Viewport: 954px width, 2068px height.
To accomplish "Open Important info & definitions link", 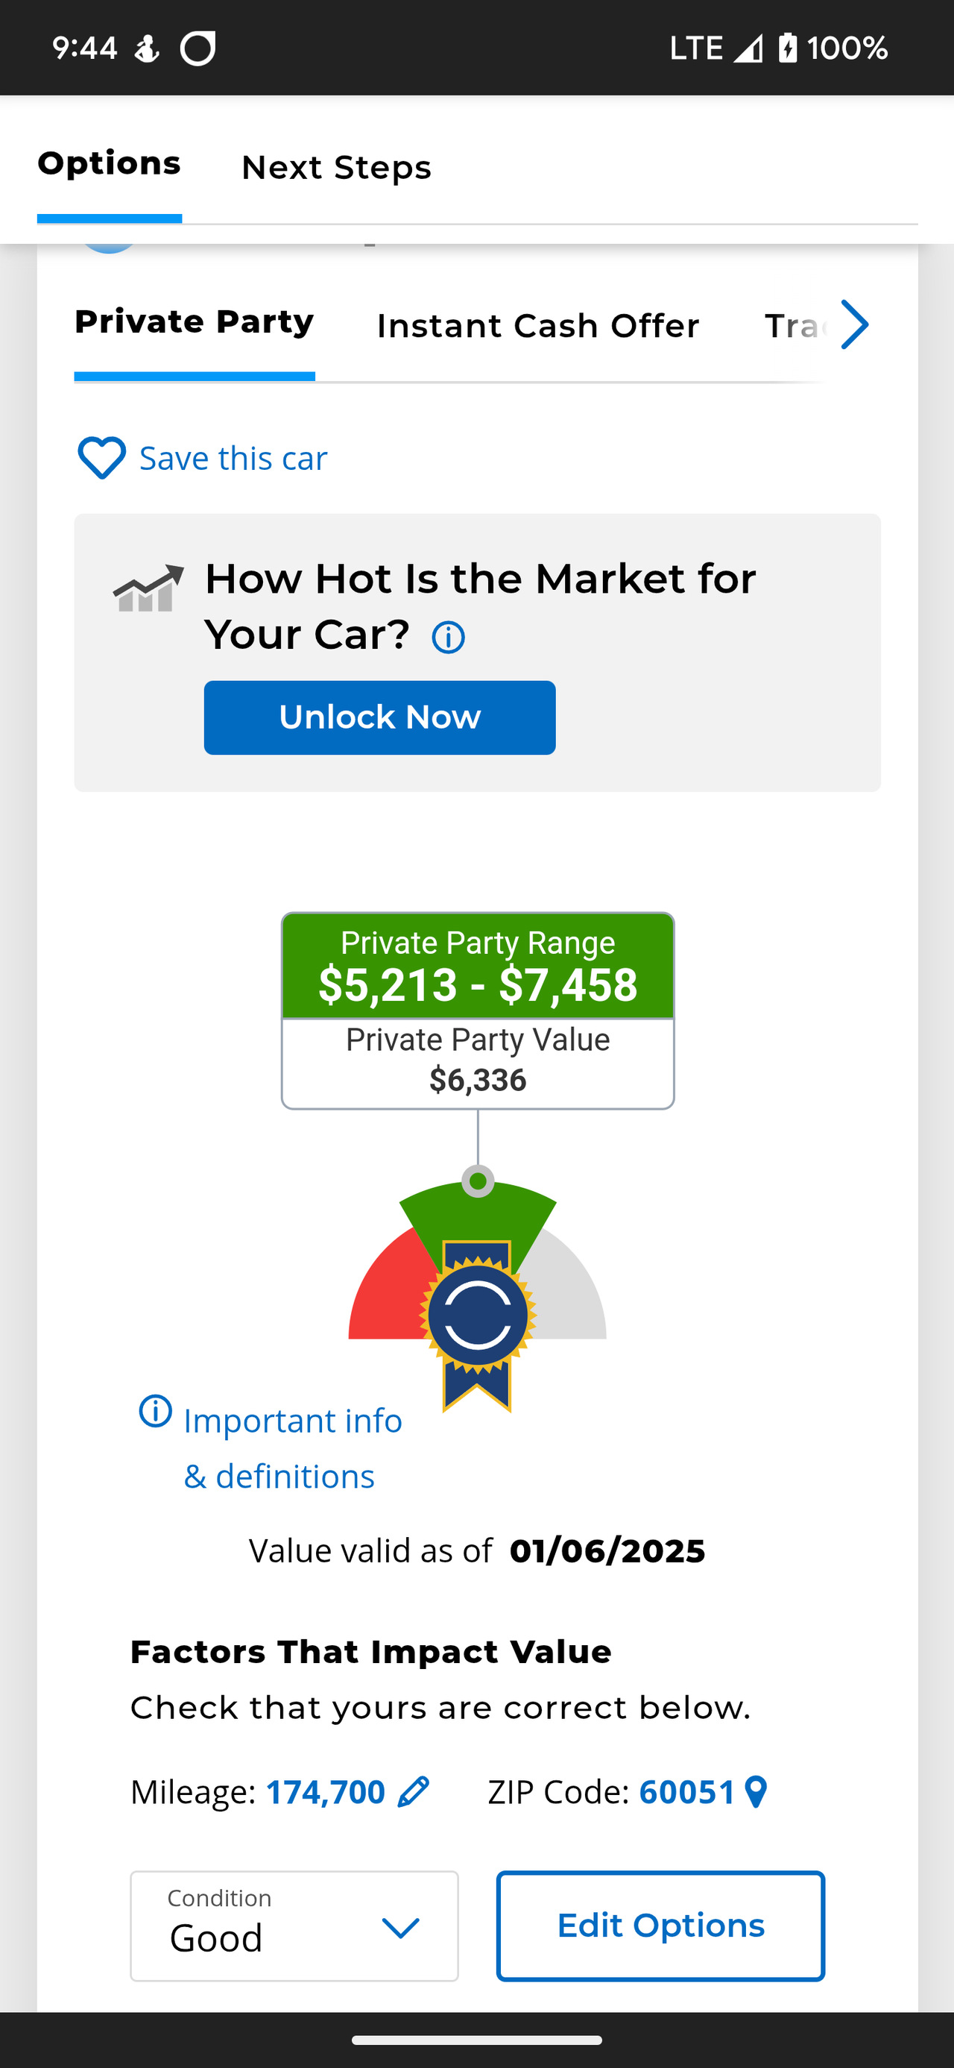I will (292, 1448).
